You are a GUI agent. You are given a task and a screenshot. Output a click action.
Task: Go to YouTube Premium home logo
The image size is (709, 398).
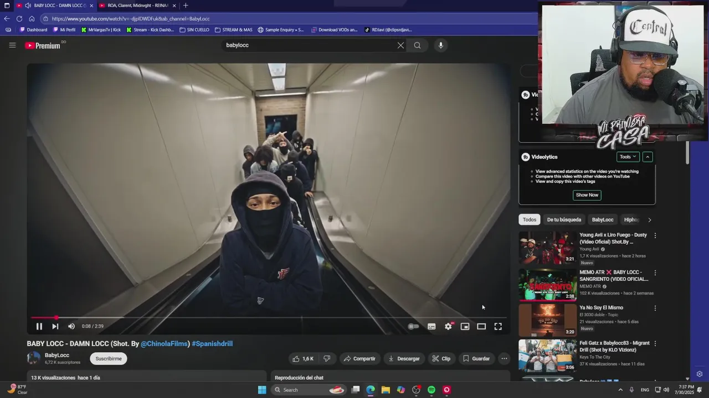click(x=43, y=45)
